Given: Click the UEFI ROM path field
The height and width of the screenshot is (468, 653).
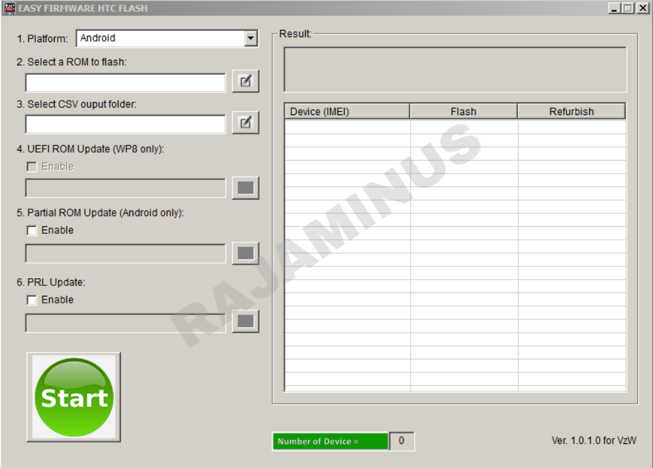Looking at the screenshot, I should pyautogui.click(x=126, y=188).
